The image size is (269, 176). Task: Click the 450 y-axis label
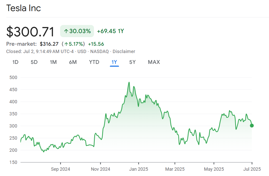tap(13, 90)
